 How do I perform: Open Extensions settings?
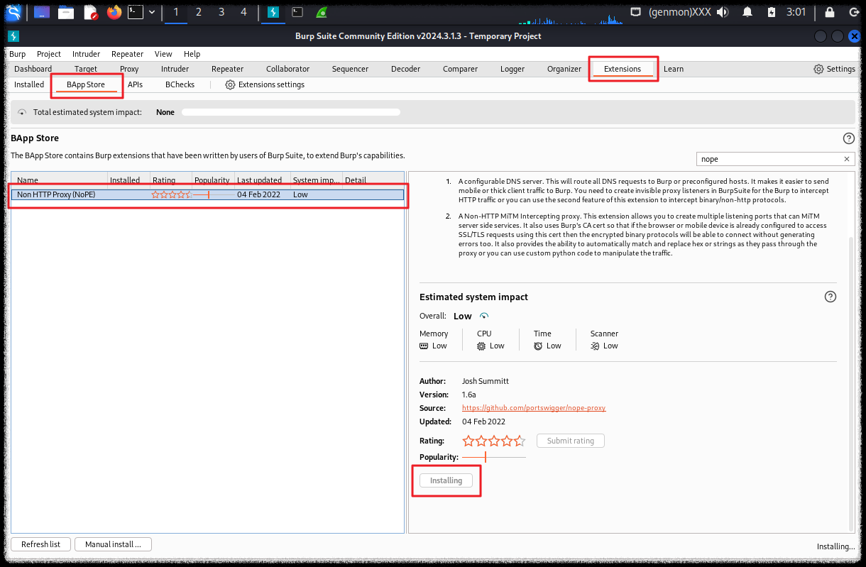tap(265, 84)
